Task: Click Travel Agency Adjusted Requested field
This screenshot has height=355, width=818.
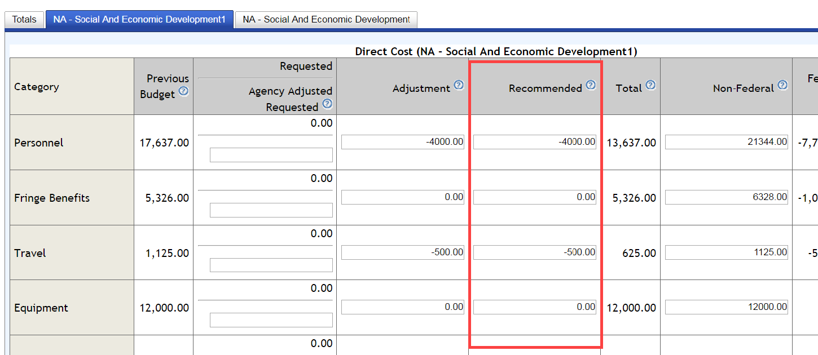Action: coord(271,265)
